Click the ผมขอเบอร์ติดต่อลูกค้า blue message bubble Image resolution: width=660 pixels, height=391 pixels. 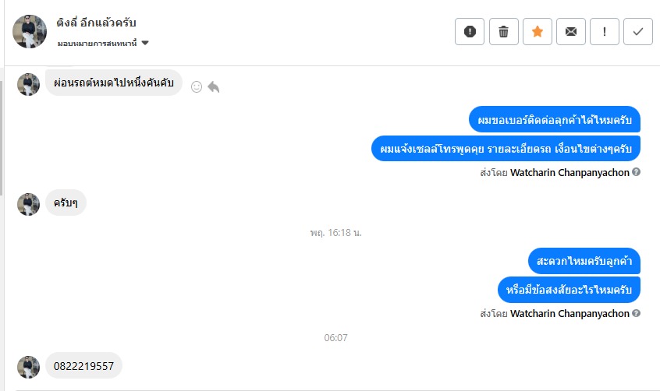pos(555,120)
